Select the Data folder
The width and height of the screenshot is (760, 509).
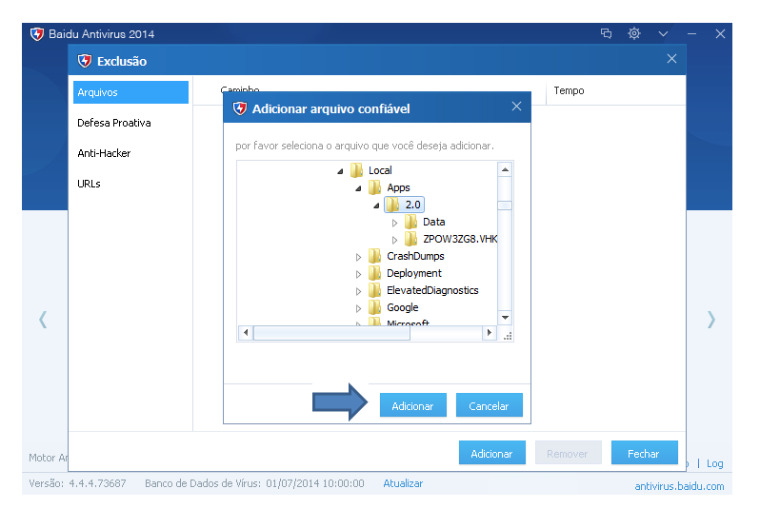pos(433,222)
